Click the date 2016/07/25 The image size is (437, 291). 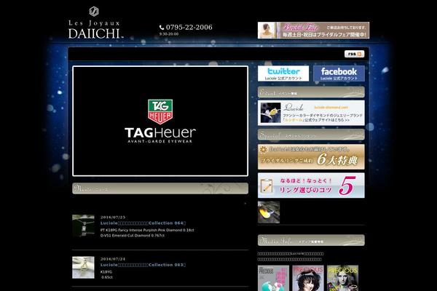113,218
